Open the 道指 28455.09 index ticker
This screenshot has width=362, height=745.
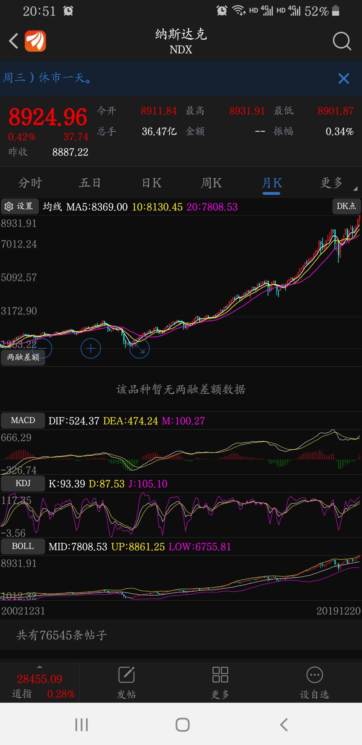[40, 683]
